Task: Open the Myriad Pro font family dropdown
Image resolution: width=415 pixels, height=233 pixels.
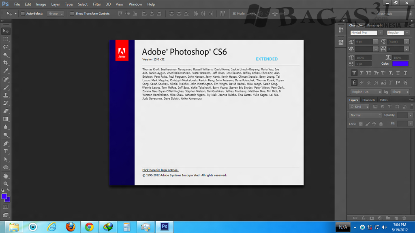Action: (x=380, y=33)
